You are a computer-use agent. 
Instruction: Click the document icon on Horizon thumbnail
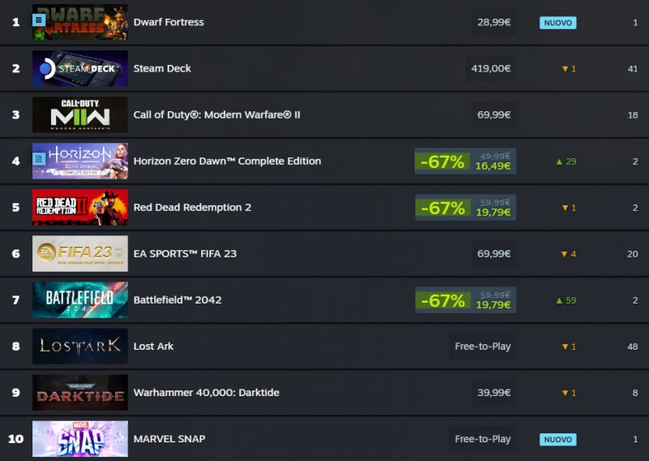pos(39,161)
